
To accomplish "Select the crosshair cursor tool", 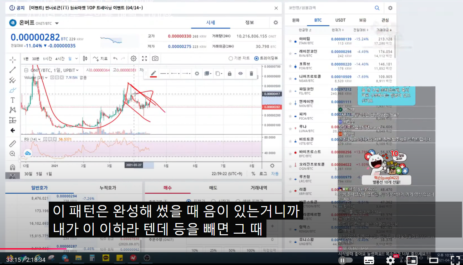I will 13,60.
